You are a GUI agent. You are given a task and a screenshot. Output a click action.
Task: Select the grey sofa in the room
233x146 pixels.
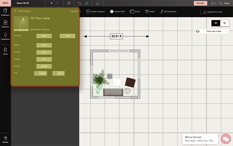113,92
